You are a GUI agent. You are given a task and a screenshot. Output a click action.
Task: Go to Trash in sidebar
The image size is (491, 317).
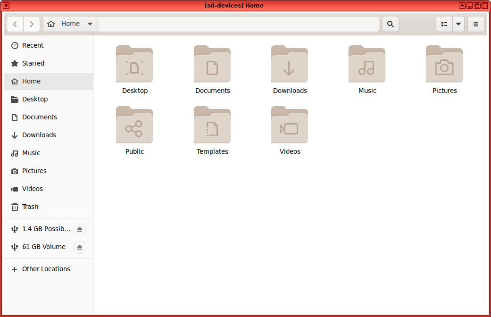[30, 207]
